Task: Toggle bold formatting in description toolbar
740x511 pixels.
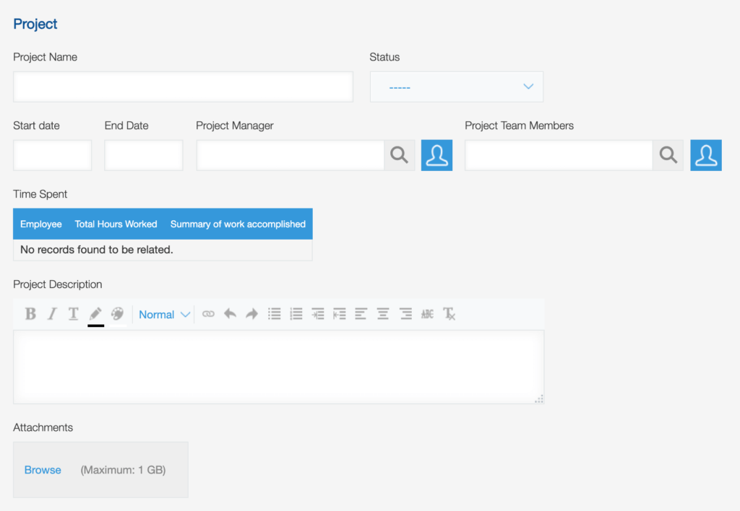Action: pyautogui.click(x=30, y=313)
